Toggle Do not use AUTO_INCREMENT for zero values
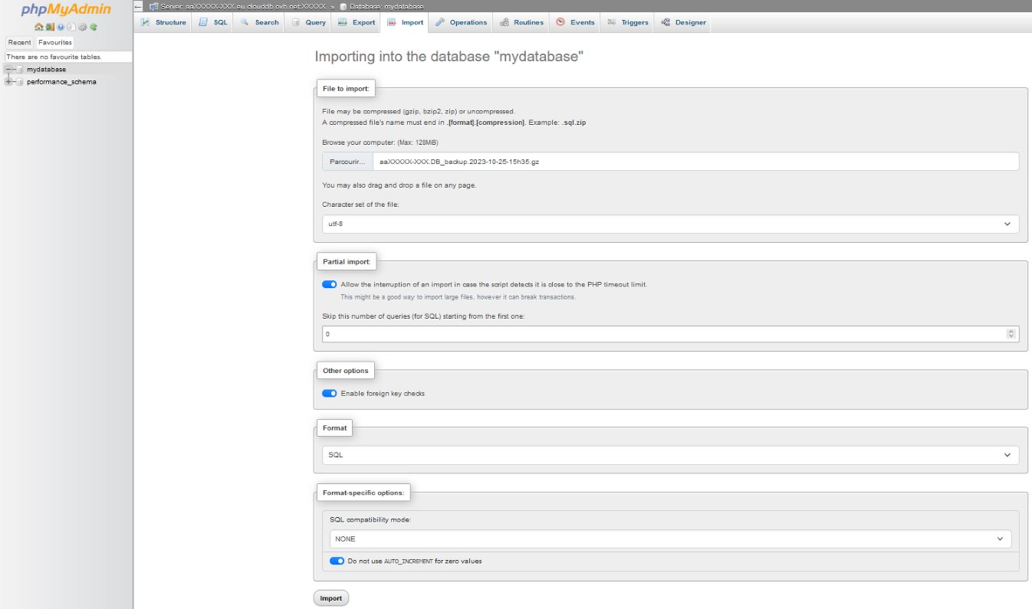Screen dimensions: 1032x609 [337, 561]
